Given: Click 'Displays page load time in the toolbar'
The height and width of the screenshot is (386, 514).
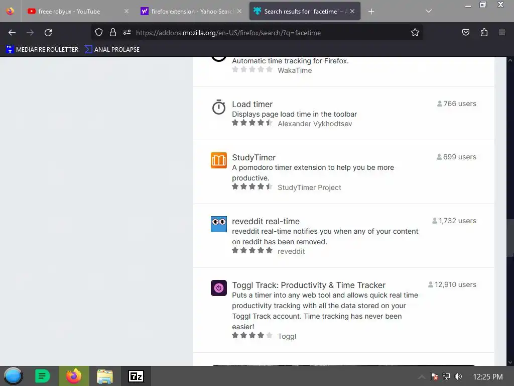Looking at the screenshot, I should tap(294, 114).
